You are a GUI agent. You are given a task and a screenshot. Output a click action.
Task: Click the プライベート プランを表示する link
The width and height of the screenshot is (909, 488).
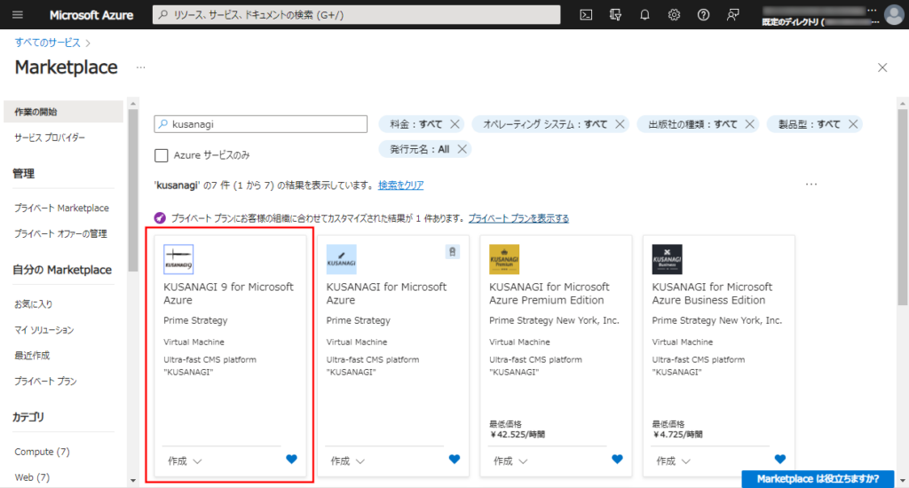(x=518, y=218)
